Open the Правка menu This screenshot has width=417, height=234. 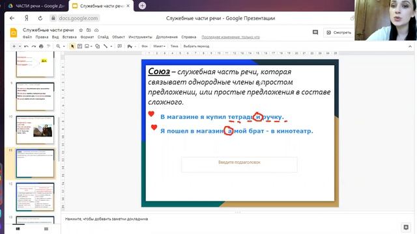42,37
